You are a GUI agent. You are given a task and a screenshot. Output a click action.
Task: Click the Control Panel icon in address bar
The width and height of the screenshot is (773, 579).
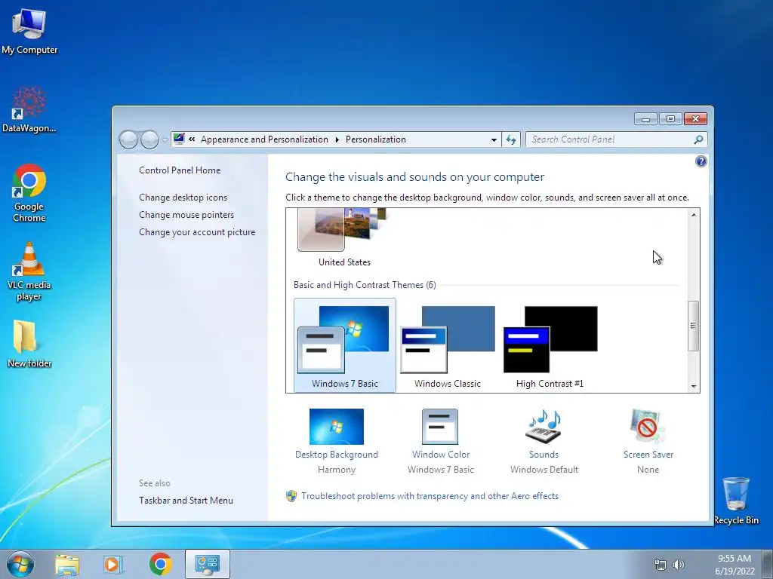(179, 139)
